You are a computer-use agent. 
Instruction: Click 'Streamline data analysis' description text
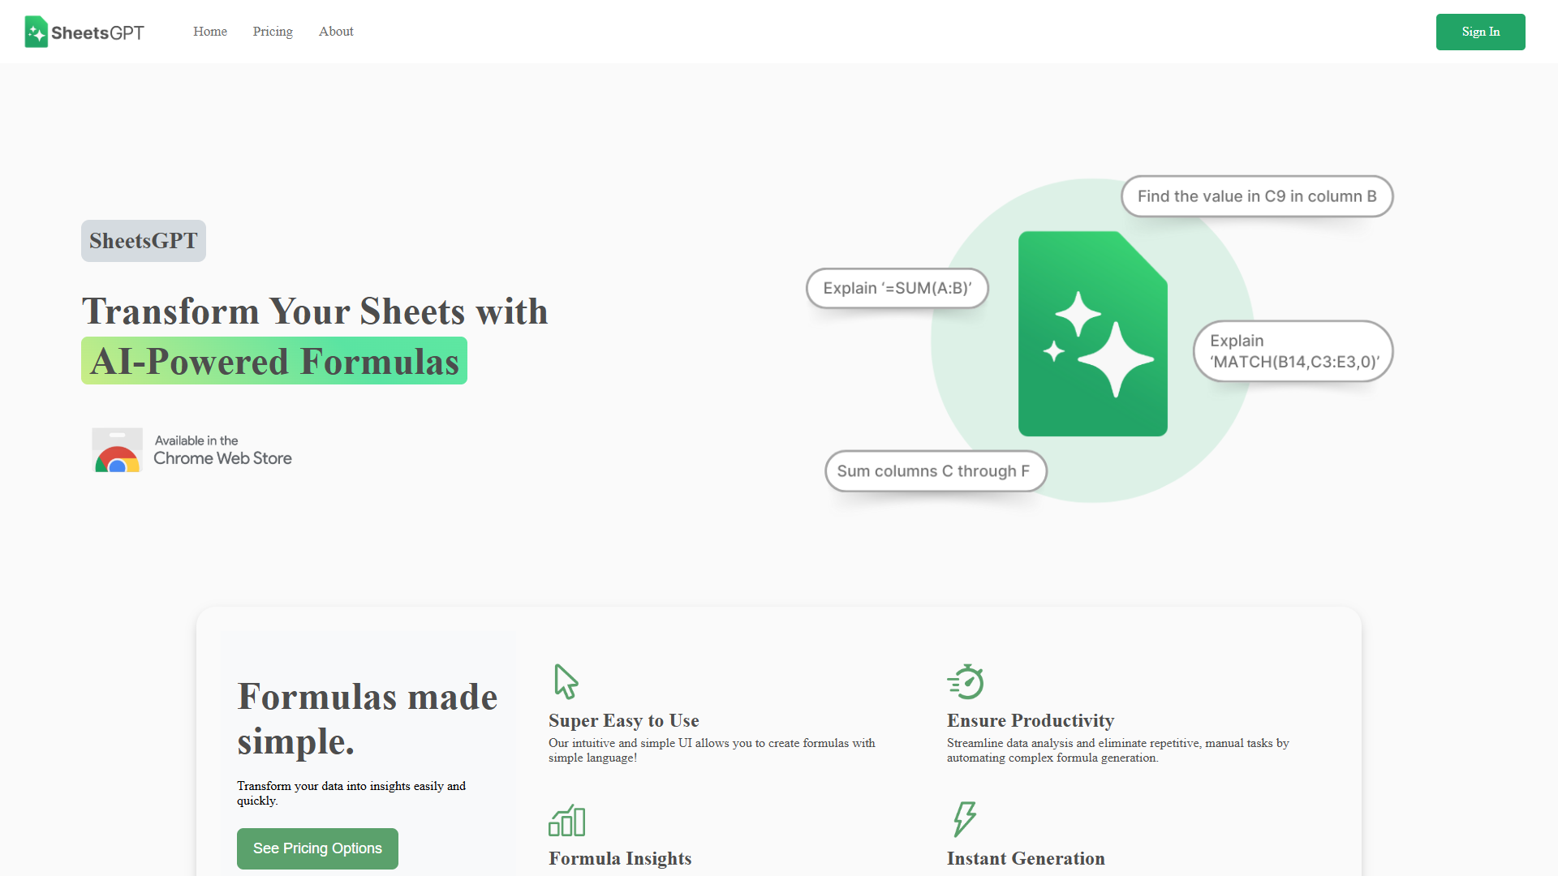click(x=1118, y=750)
